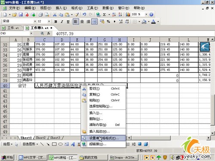Screen dimensions: 215x161
Task: Switch to the Sheet3 tab
Action: (x=55, y=138)
